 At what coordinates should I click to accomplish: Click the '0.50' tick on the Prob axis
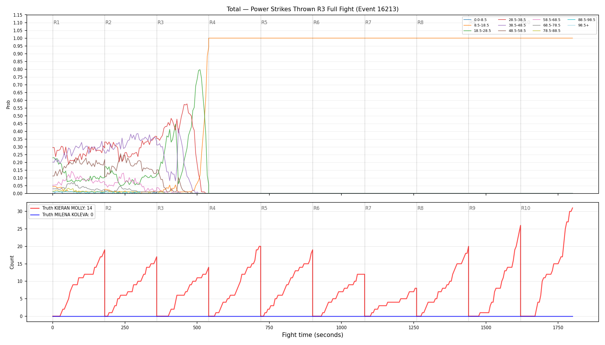pyautogui.click(x=18, y=116)
